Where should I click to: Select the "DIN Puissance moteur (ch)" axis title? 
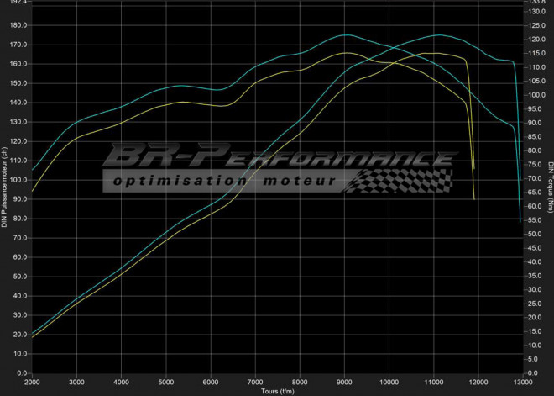coord(6,187)
